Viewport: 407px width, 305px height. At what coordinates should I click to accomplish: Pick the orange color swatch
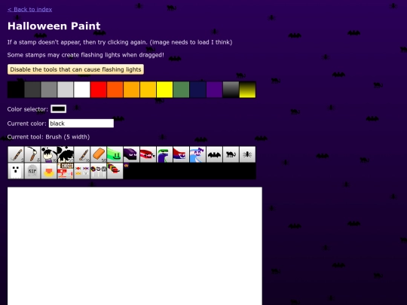click(x=131, y=90)
